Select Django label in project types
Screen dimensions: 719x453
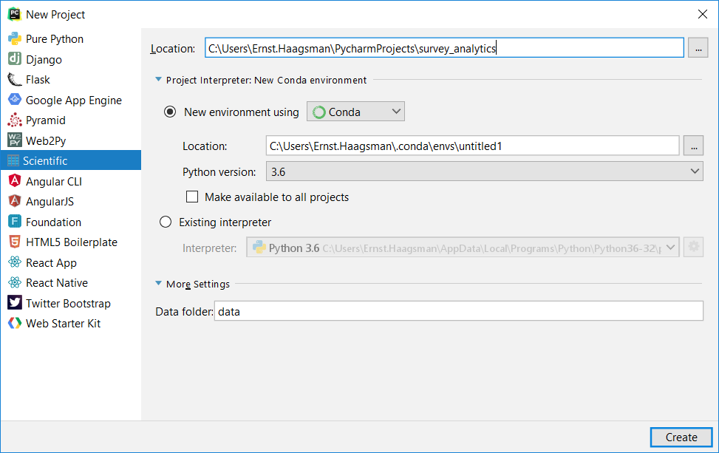pos(44,60)
